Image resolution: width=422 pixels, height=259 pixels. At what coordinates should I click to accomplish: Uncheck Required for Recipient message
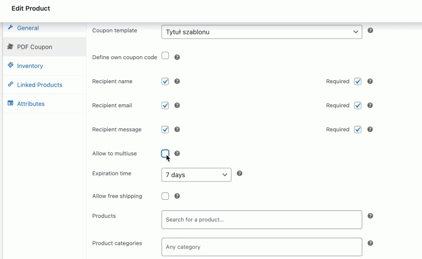click(358, 129)
